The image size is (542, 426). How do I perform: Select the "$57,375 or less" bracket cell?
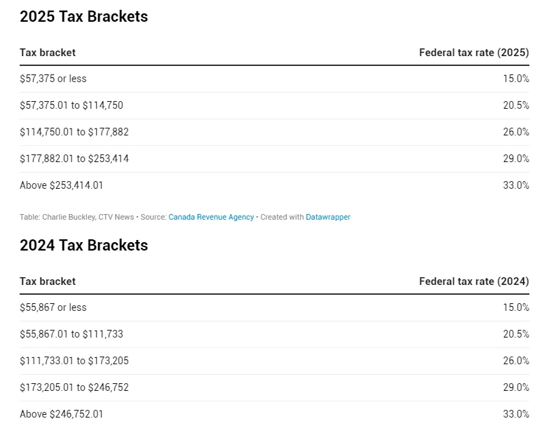[x=53, y=79]
